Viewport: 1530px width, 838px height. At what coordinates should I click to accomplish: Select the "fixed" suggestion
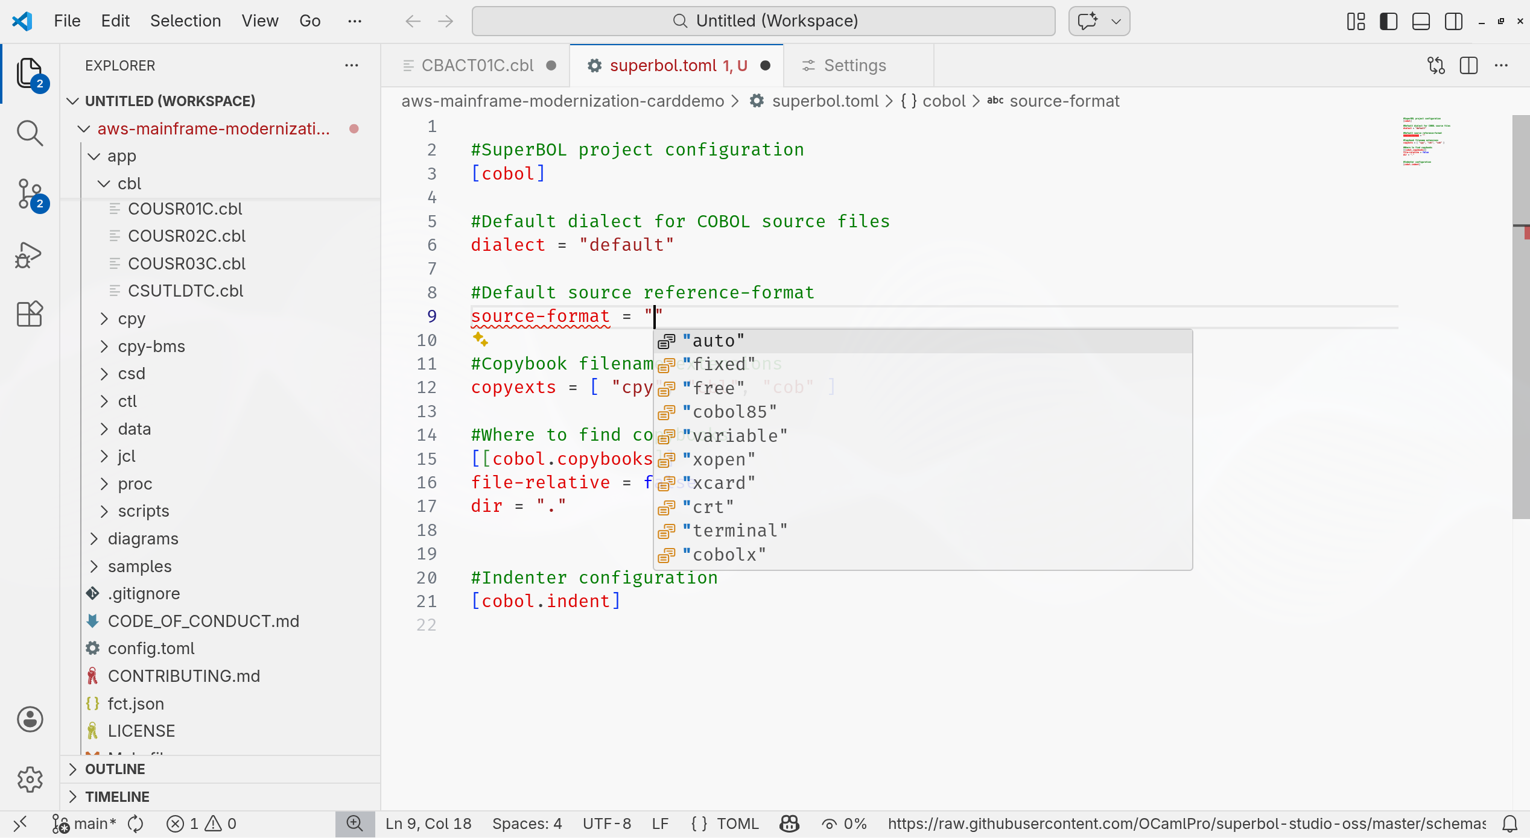tap(923, 364)
